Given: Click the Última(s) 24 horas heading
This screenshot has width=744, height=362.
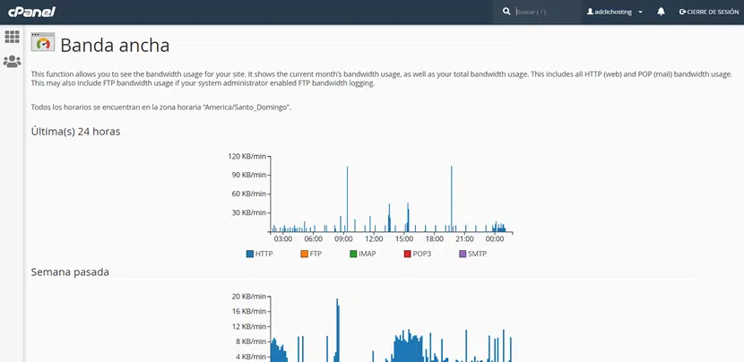Looking at the screenshot, I should [x=75, y=132].
